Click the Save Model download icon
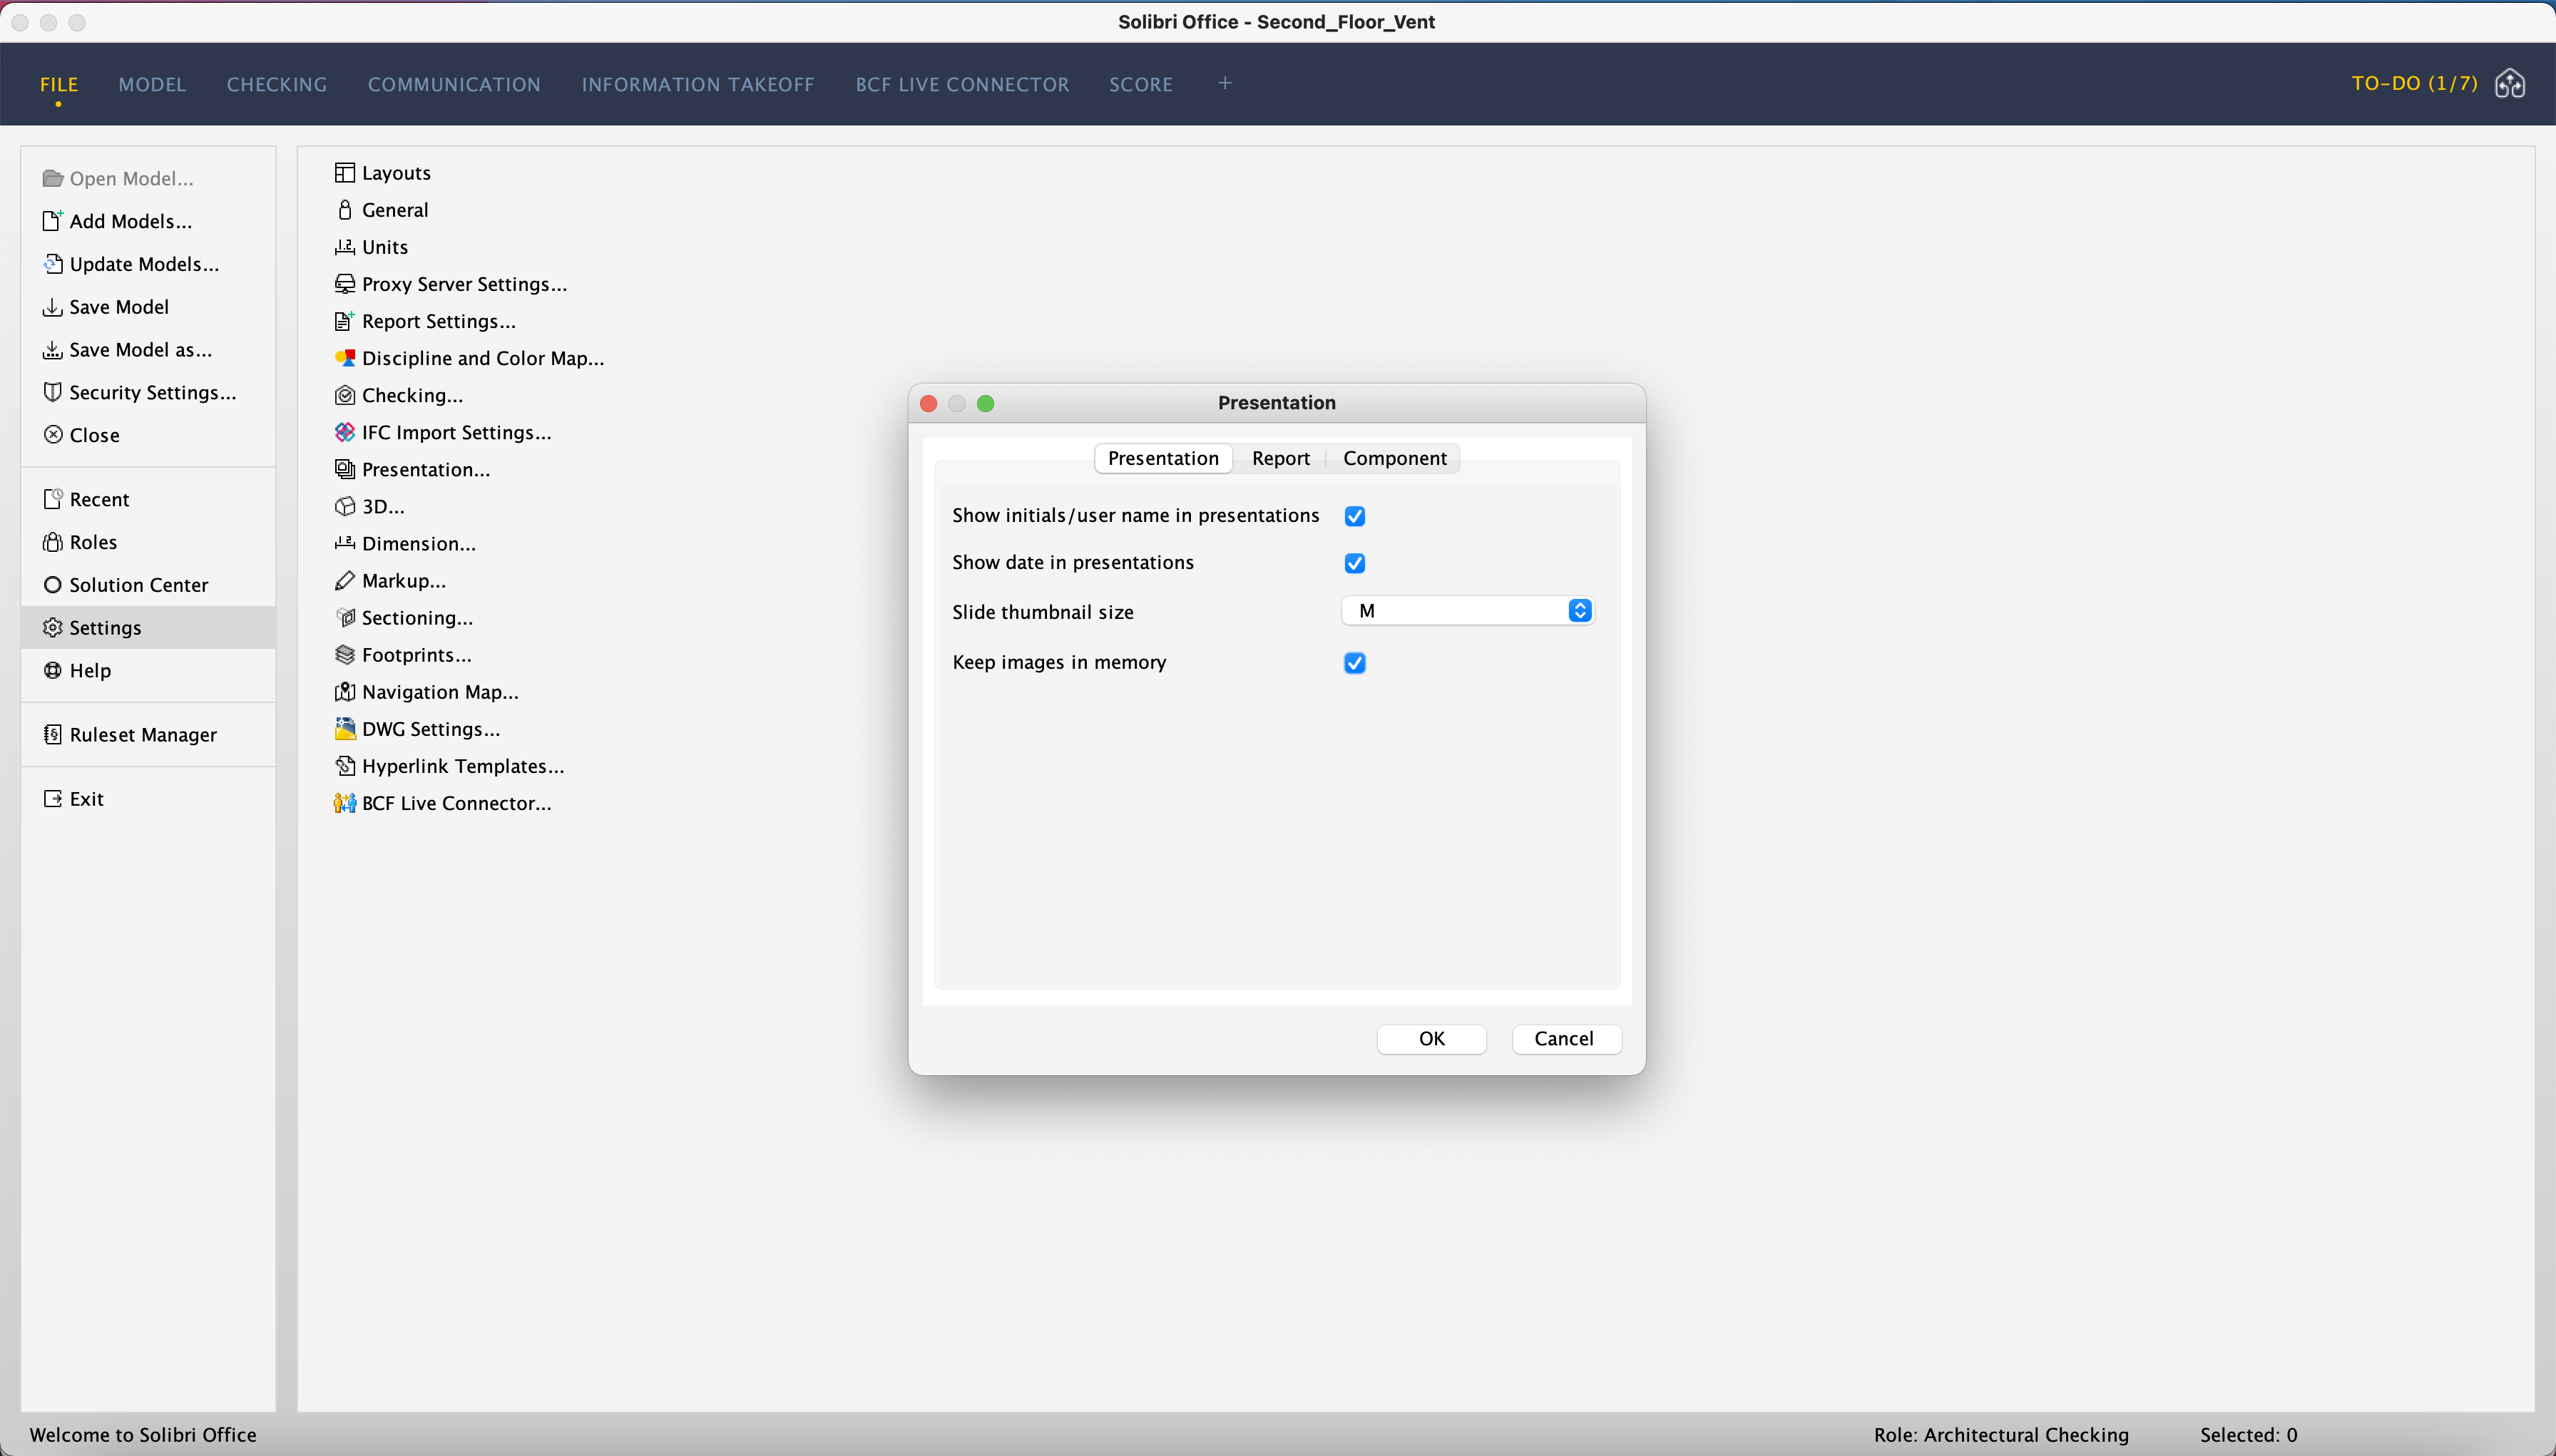The image size is (2556, 1456). 52,307
